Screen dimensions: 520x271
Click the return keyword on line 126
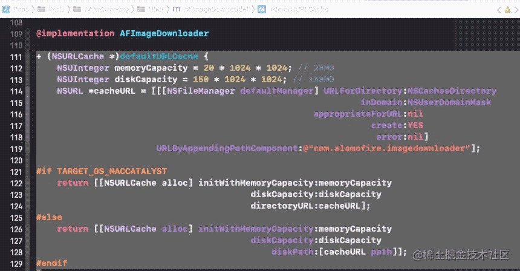[x=73, y=229]
